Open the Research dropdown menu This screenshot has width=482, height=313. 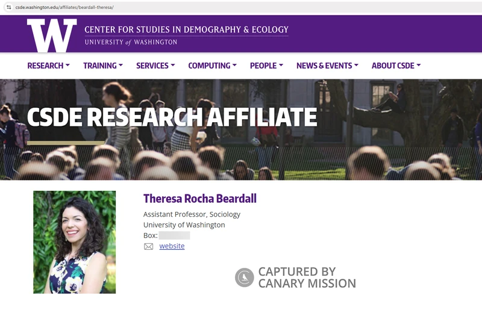48,66
